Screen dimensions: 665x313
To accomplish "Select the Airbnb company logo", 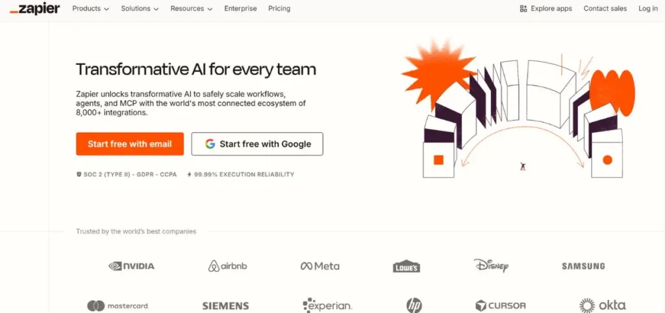I will coord(227,266).
